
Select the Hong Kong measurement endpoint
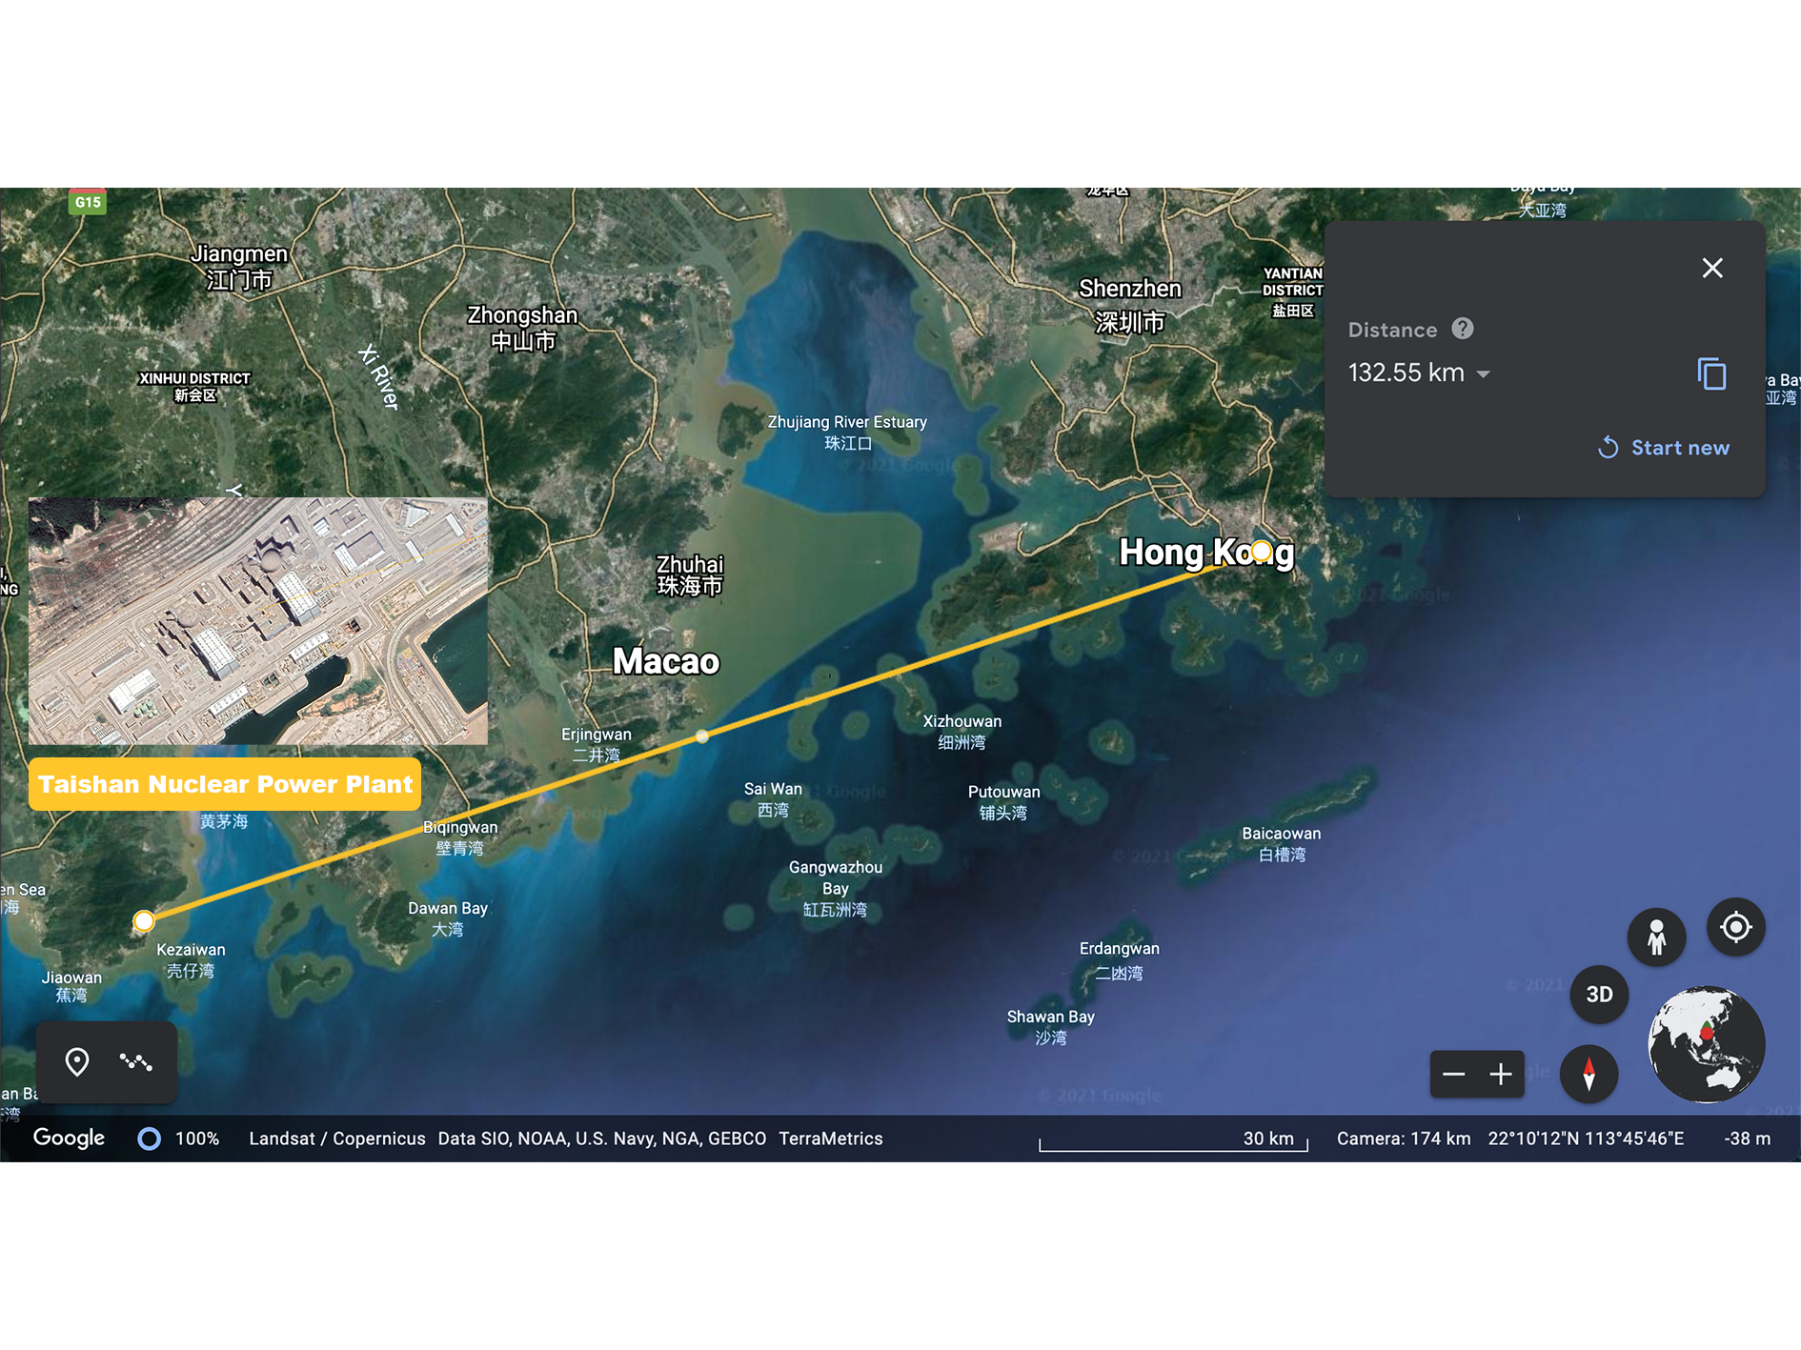(x=1261, y=551)
